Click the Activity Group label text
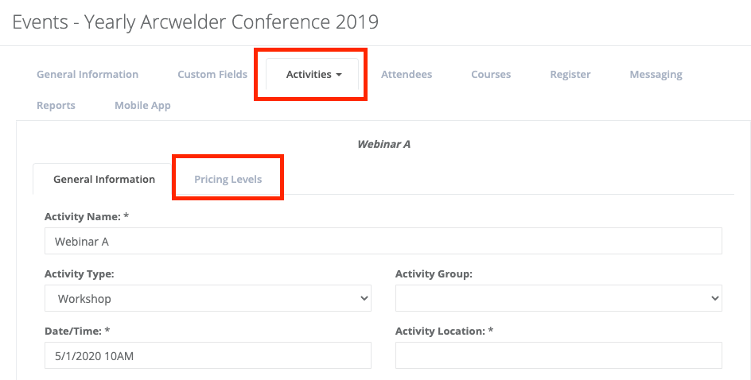The width and height of the screenshot is (751, 380). pos(434,274)
